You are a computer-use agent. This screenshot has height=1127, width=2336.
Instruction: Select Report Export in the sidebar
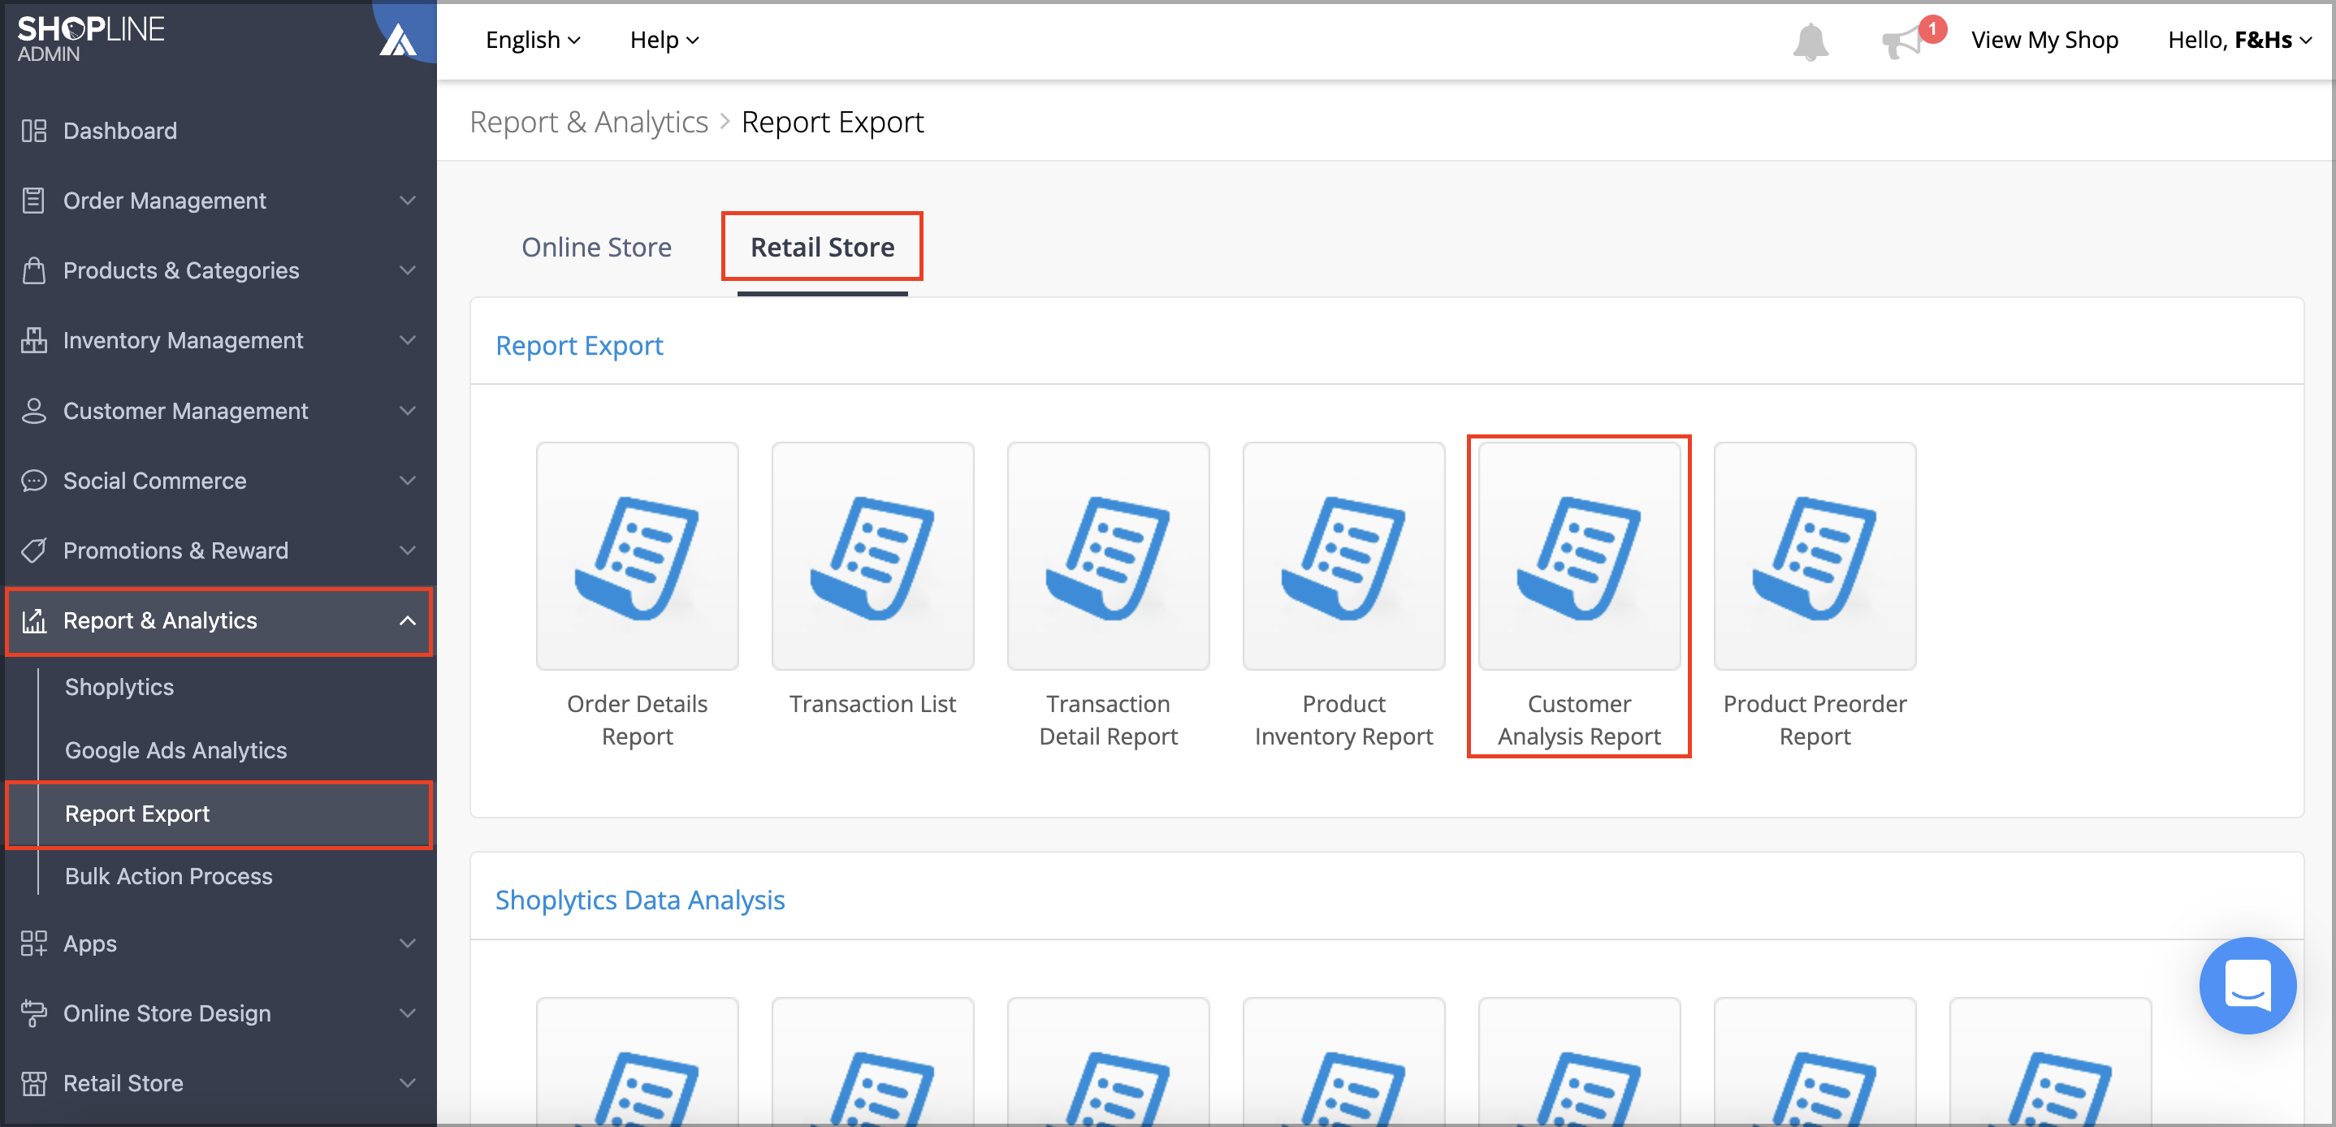[218, 814]
